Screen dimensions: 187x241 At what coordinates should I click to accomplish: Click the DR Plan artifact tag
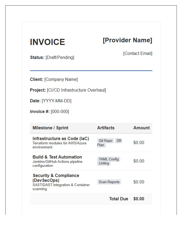click(x=109, y=143)
